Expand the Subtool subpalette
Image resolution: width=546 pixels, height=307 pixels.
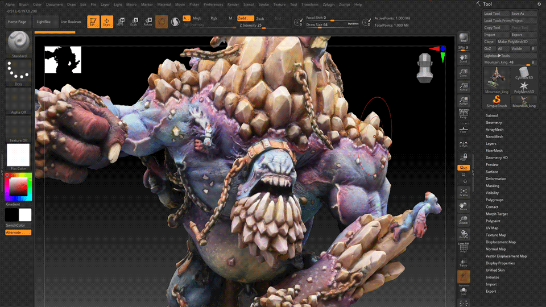491,115
